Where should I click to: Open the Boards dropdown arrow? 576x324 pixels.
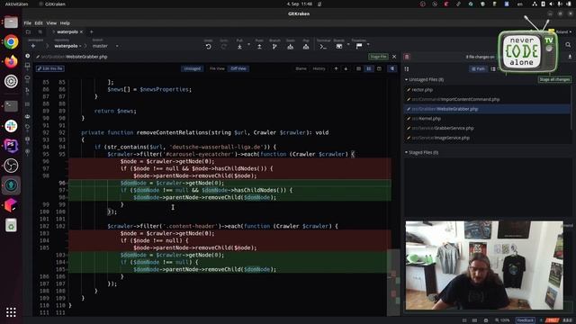[348, 45]
